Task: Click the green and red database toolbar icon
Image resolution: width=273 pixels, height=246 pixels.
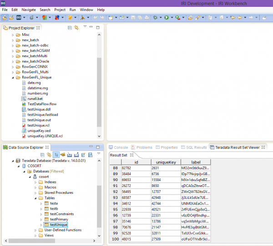Action: pyautogui.click(x=45, y=17)
